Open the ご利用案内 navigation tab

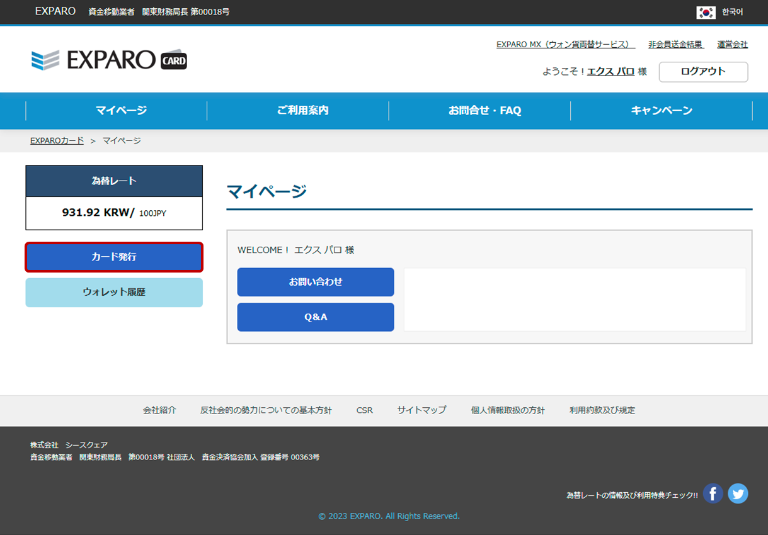point(302,111)
